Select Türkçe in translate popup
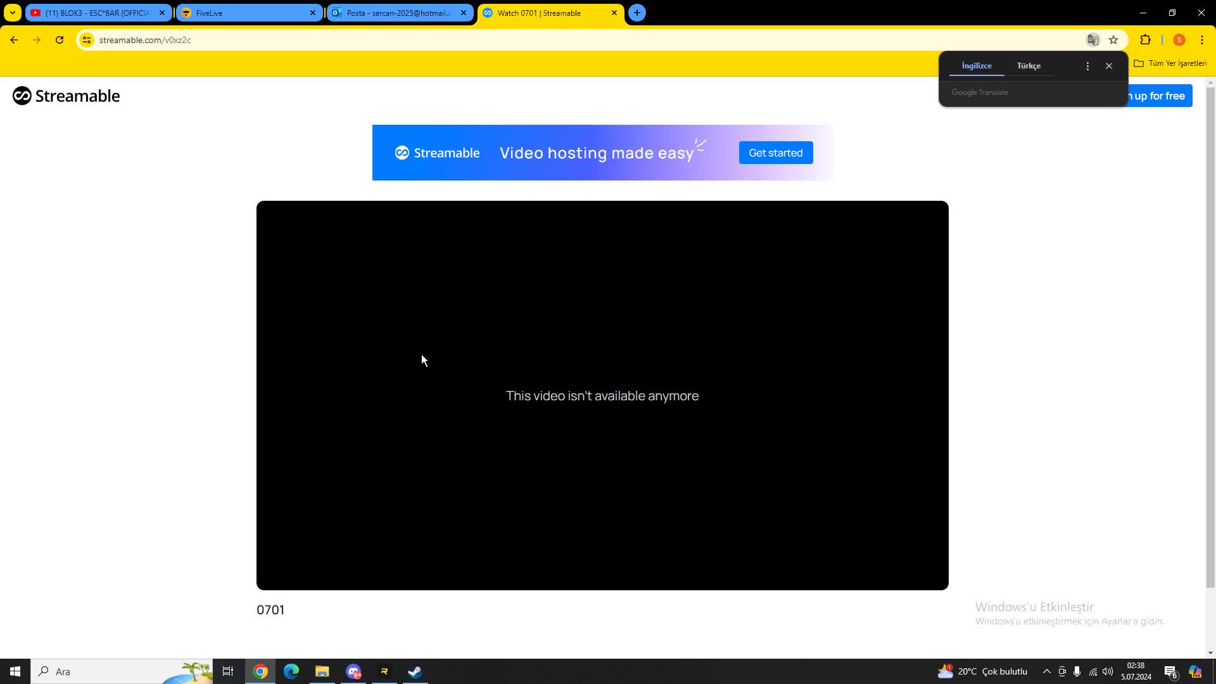1216x684 pixels. click(x=1029, y=66)
